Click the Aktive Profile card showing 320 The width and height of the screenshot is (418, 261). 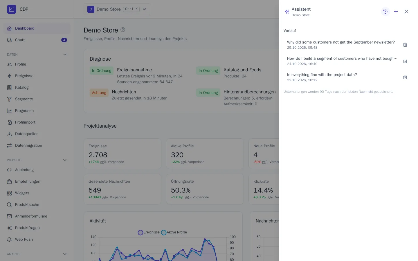click(x=205, y=154)
